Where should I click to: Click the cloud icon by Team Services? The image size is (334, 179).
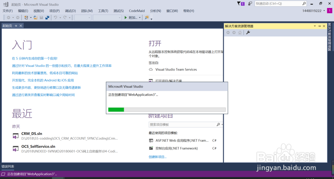point(151,70)
